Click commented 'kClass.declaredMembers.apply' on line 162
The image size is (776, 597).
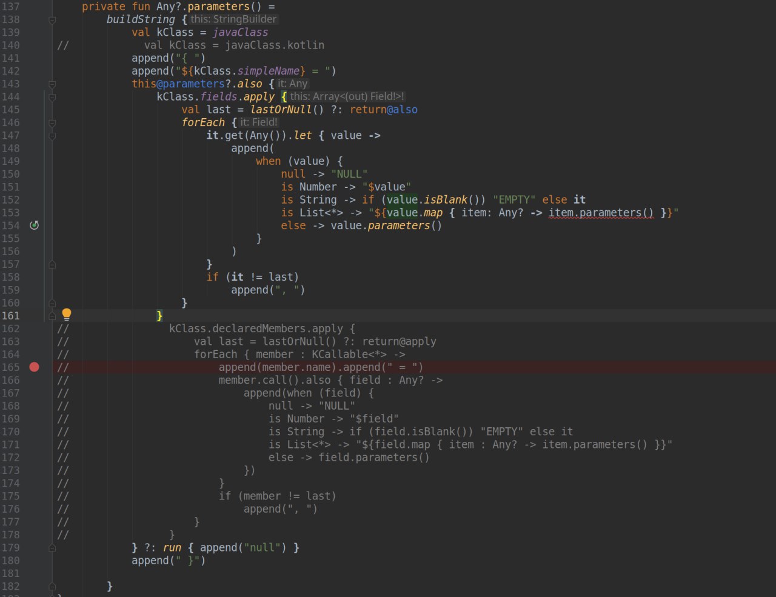[x=256, y=329]
